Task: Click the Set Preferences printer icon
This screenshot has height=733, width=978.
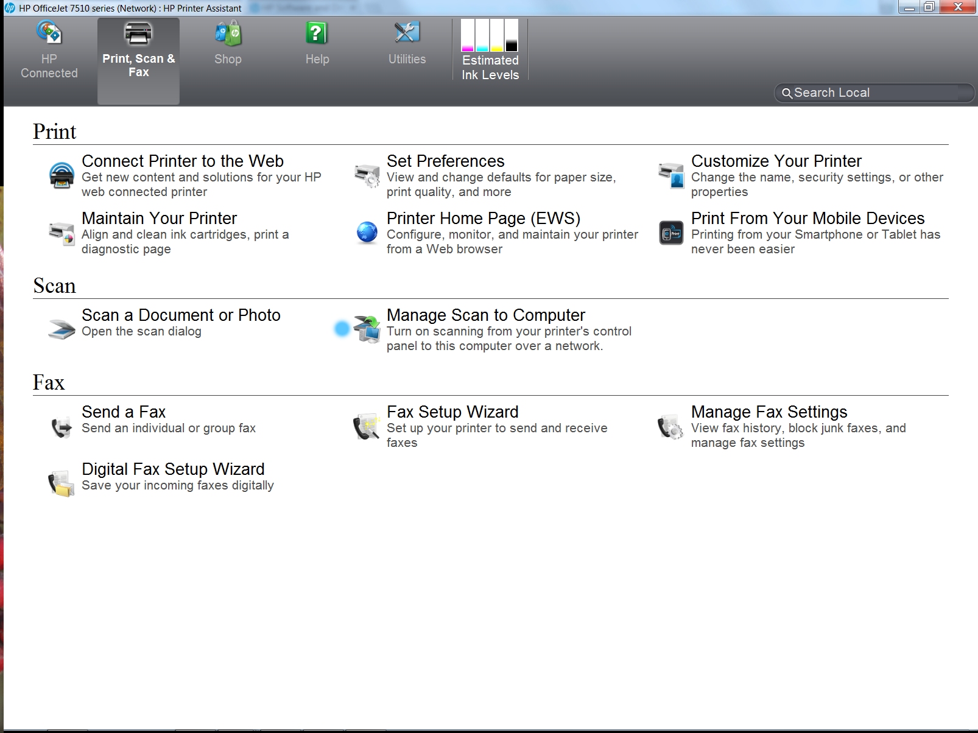Action: [x=367, y=176]
